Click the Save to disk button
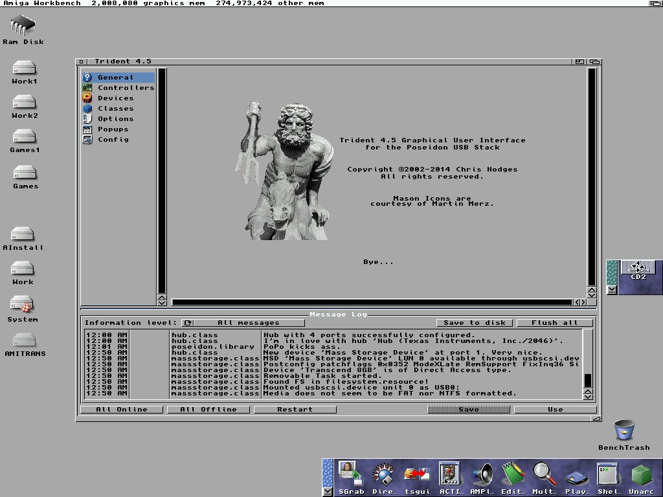The height and width of the screenshot is (497, 663). [x=475, y=323]
